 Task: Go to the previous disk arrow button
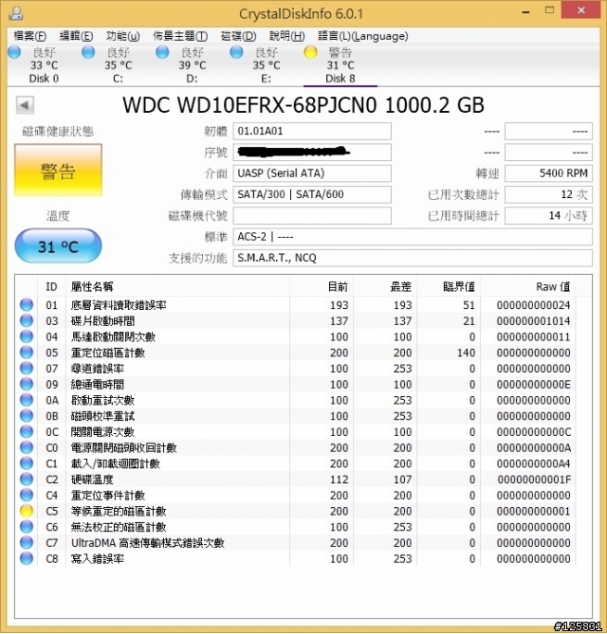pyautogui.click(x=25, y=106)
